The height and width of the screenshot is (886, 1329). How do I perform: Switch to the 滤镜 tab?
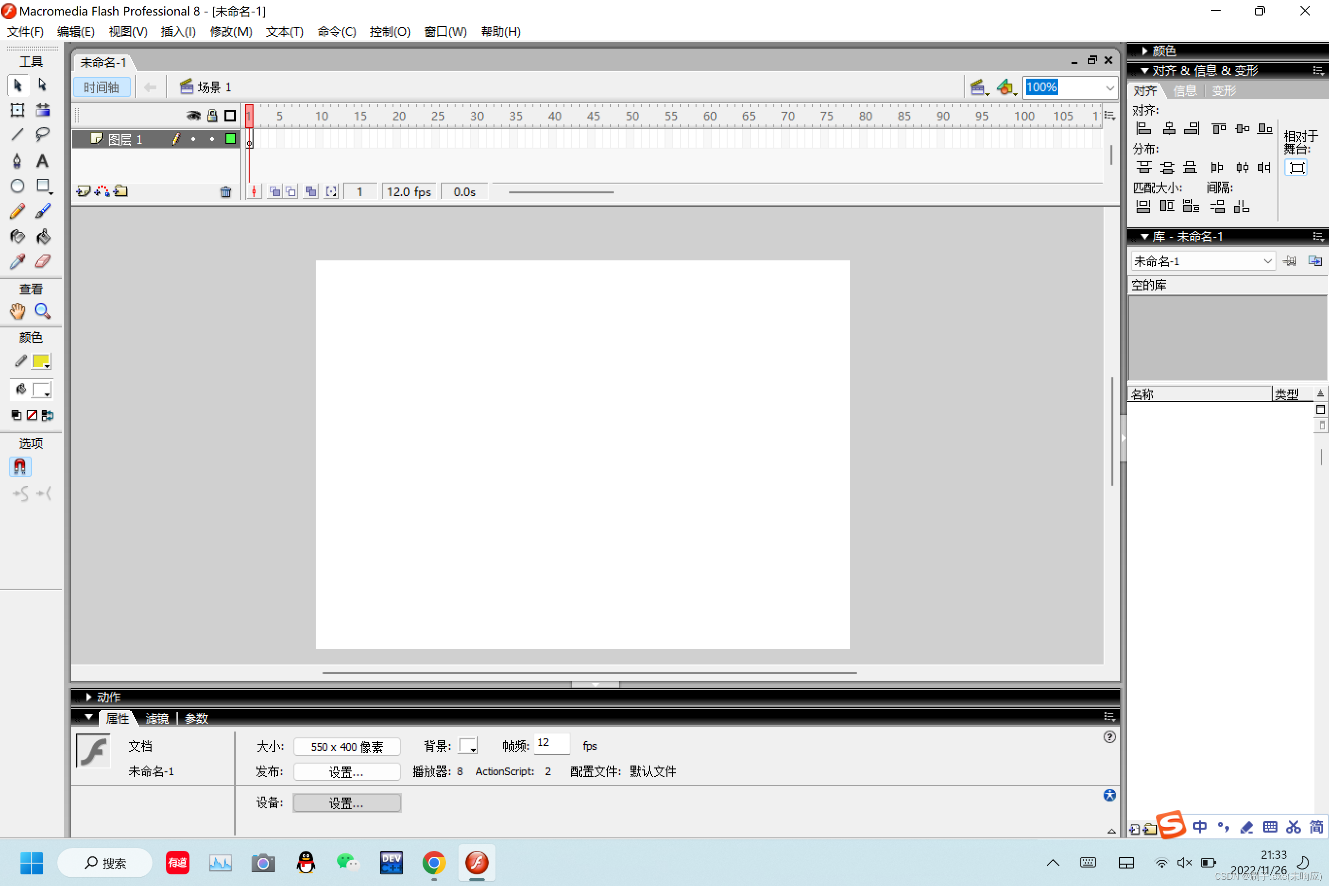156,717
